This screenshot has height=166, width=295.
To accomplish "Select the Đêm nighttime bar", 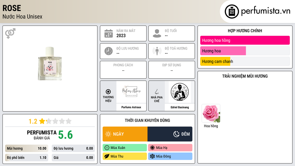I will [x=170, y=134].
